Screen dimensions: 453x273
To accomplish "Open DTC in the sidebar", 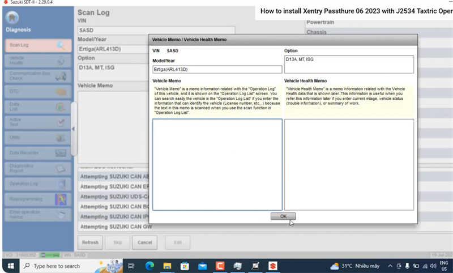I will [38, 92].
